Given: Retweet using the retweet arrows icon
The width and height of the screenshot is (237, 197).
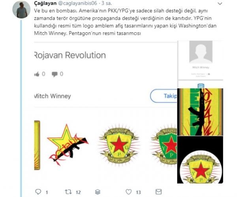Looking at the screenshot, I should click(68, 192).
